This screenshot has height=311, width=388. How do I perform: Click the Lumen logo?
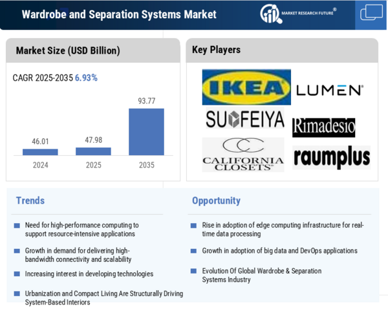[x=329, y=90]
